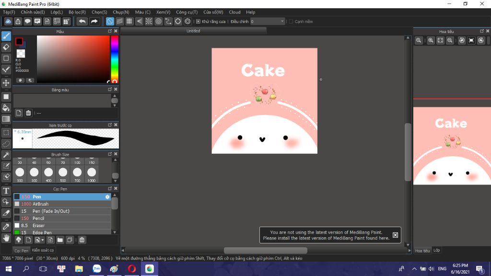Zoom in using the navigator magnifier

point(431,41)
